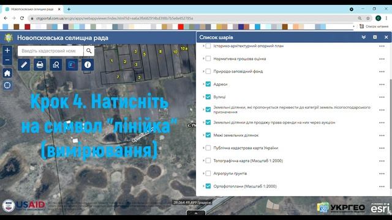Maximize the layer list panel
The image size is (392, 220).
tap(375, 37)
